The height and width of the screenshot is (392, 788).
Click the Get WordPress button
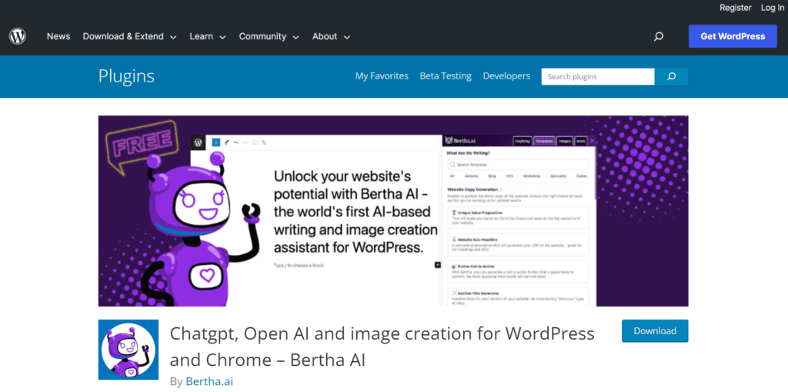click(733, 36)
